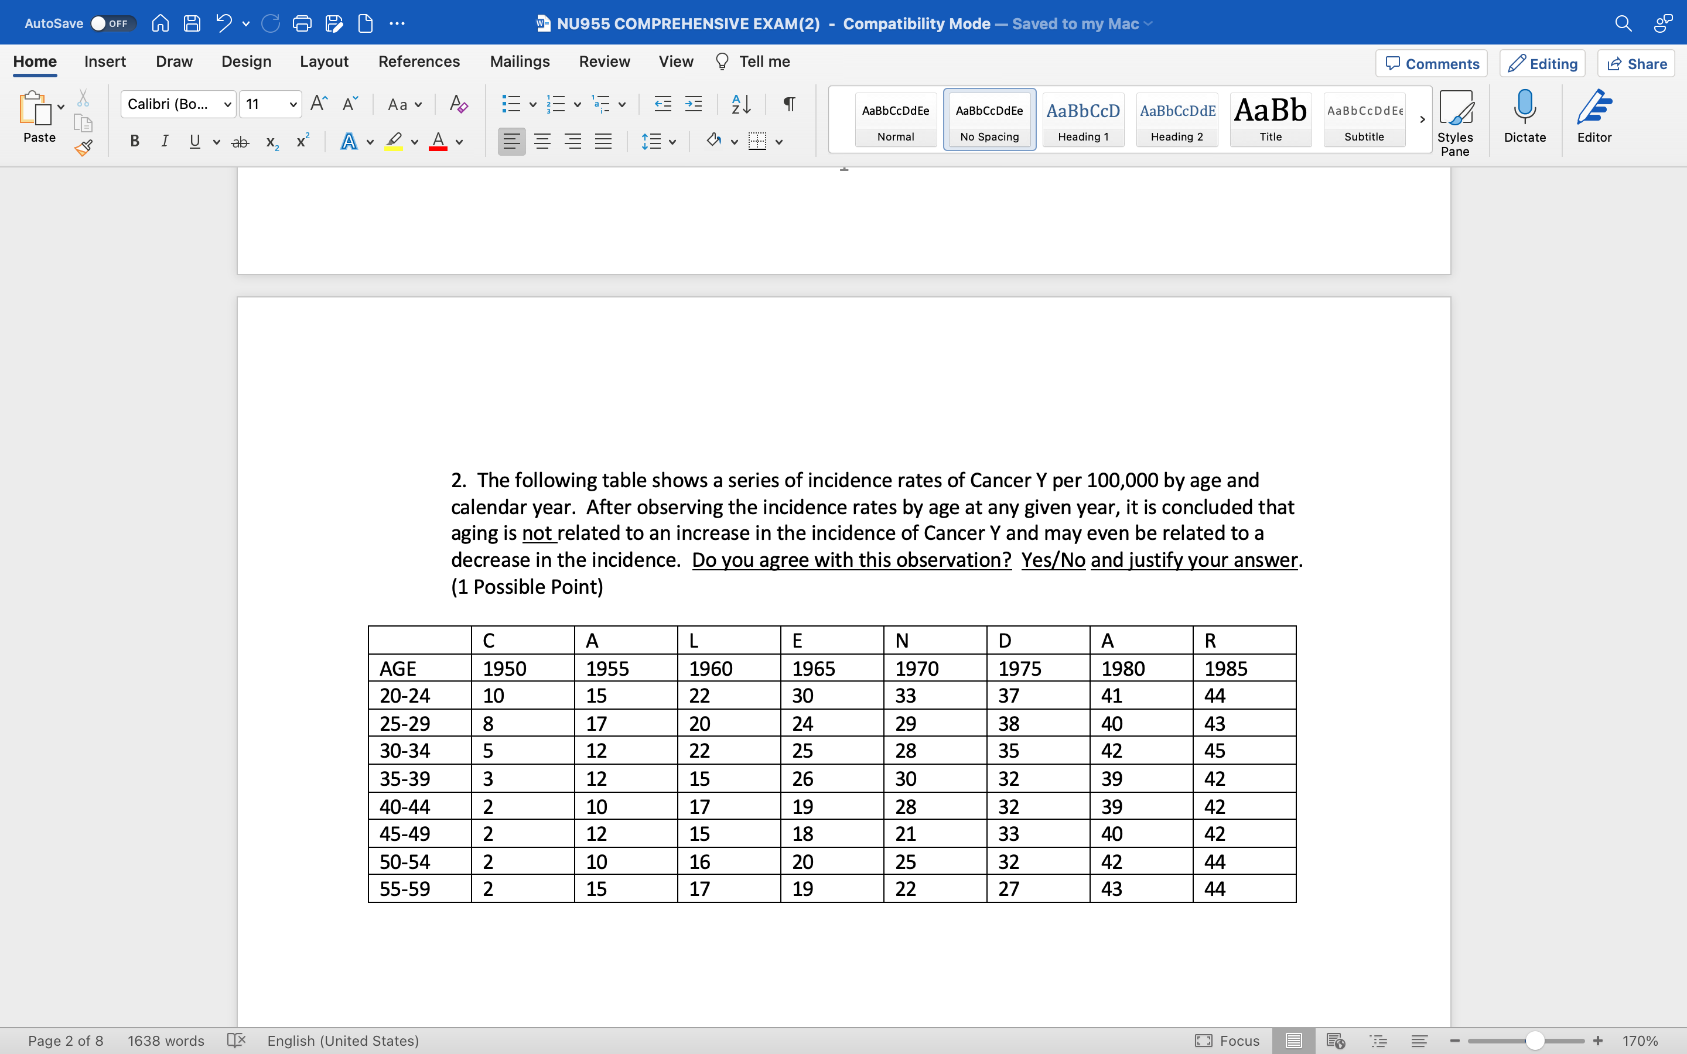
Task: Apply the Heading 1 style
Action: click(1082, 120)
